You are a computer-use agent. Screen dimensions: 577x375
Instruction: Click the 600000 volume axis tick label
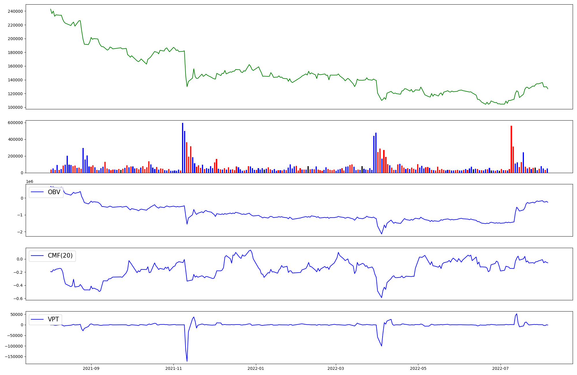(16, 123)
